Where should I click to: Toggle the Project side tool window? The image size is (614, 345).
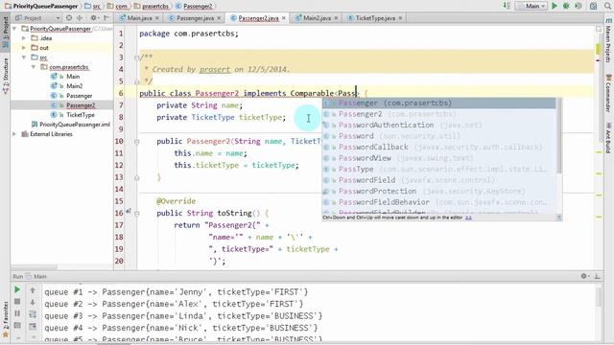click(x=6, y=32)
